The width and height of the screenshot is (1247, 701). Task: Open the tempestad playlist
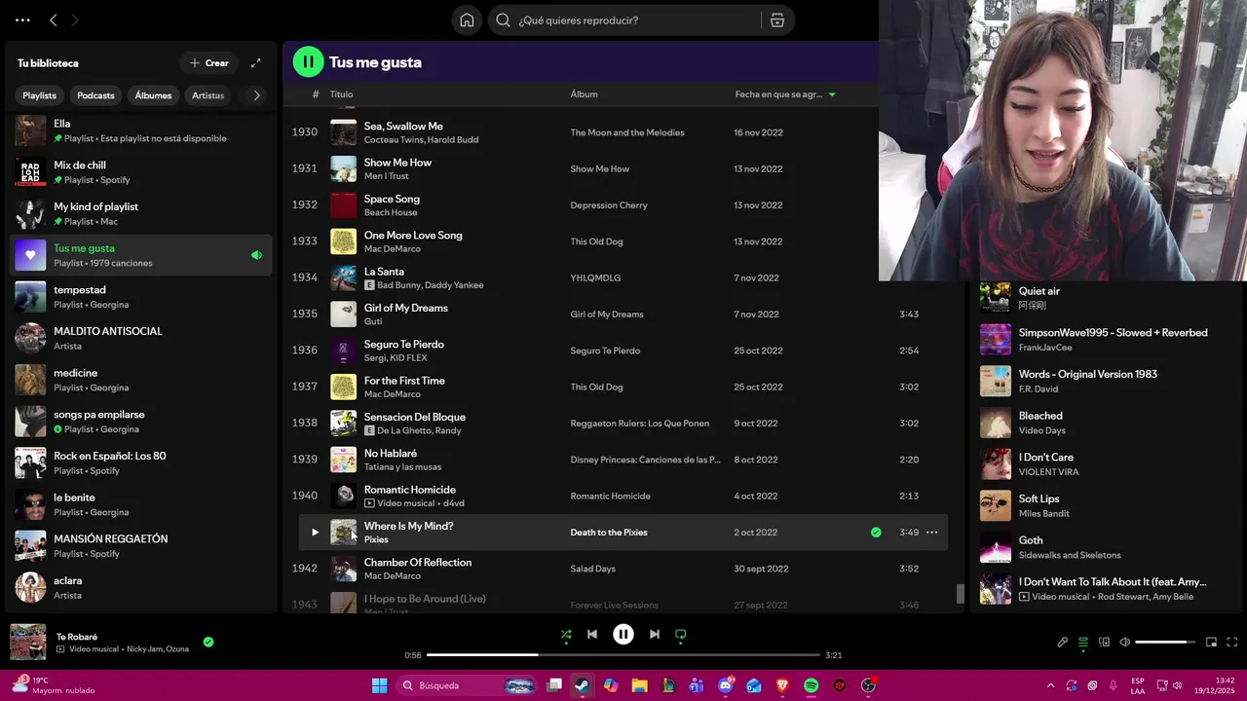(141, 297)
